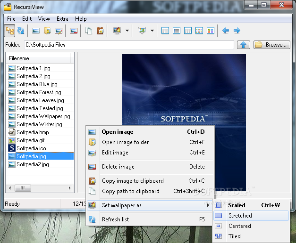296x243 pixels.
Task: Click the delete image toolbar icon
Action: 74,31
